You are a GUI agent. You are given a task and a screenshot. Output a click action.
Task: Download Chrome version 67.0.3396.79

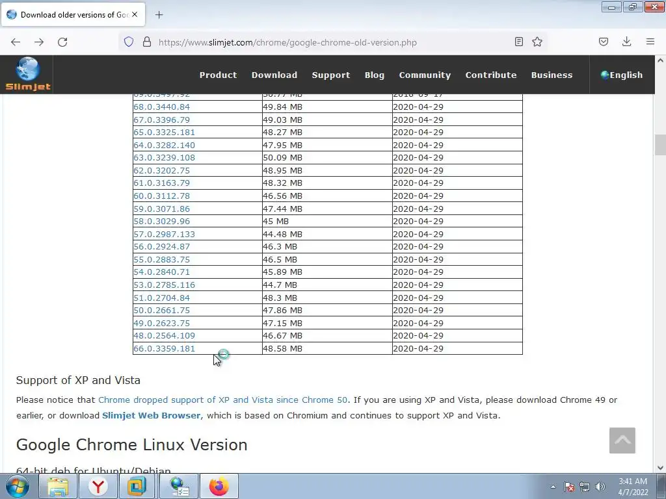click(x=161, y=120)
